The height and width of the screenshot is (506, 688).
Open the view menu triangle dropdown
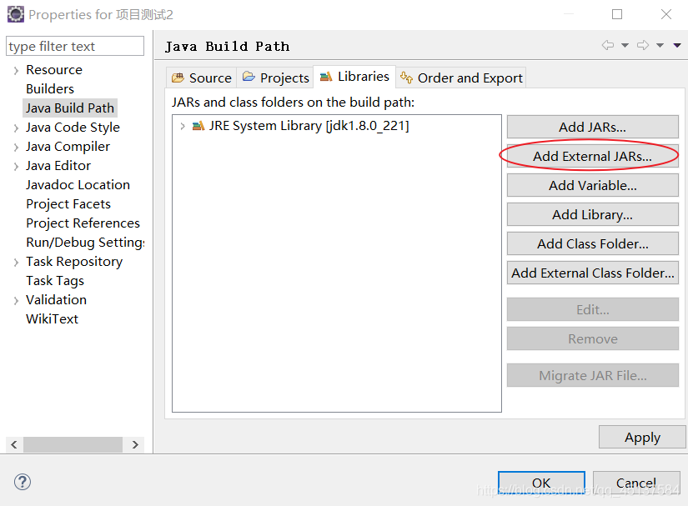pyautogui.click(x=677, y=45)
